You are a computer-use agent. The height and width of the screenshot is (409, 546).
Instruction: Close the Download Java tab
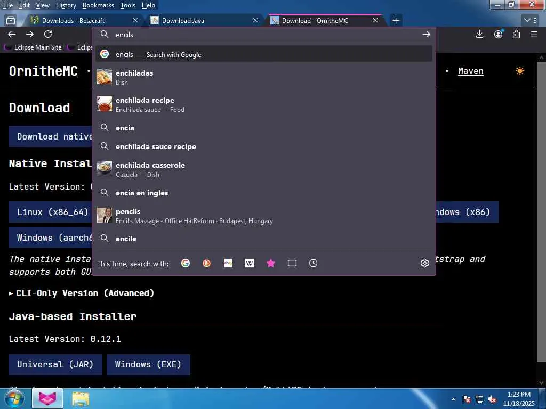255,21
